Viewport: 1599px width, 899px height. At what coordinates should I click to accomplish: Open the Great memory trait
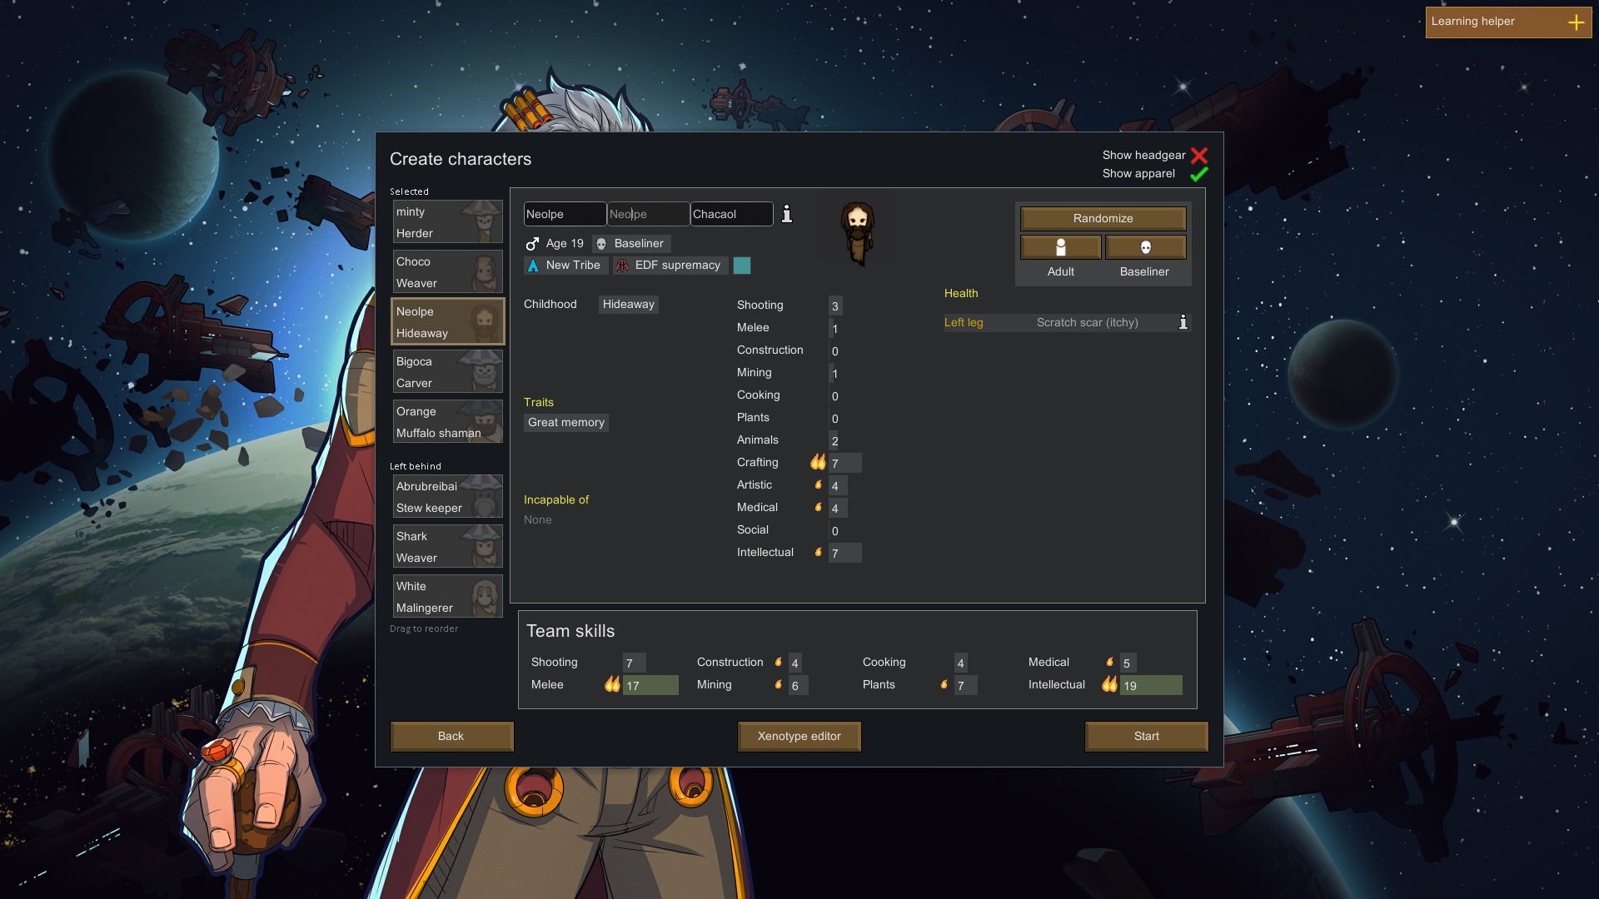point(565,423)
